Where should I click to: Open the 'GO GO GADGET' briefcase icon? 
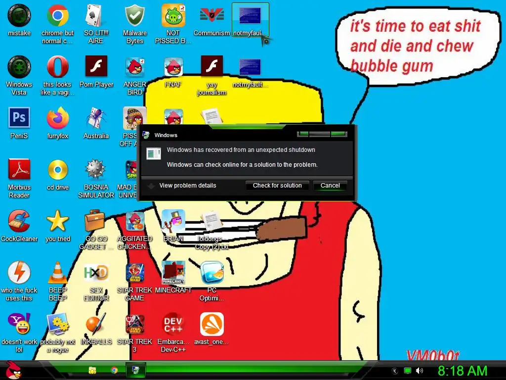[x=96, y=230]
